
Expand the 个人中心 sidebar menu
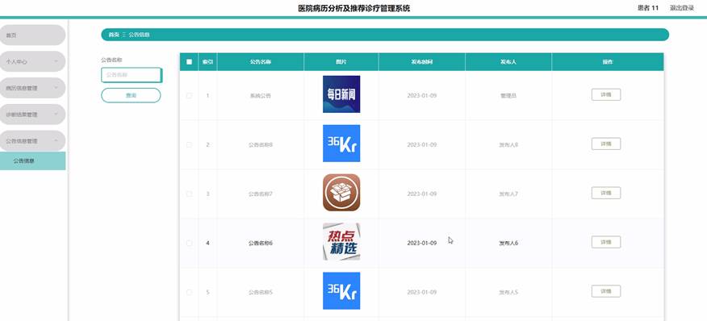(x=32, y=62)
